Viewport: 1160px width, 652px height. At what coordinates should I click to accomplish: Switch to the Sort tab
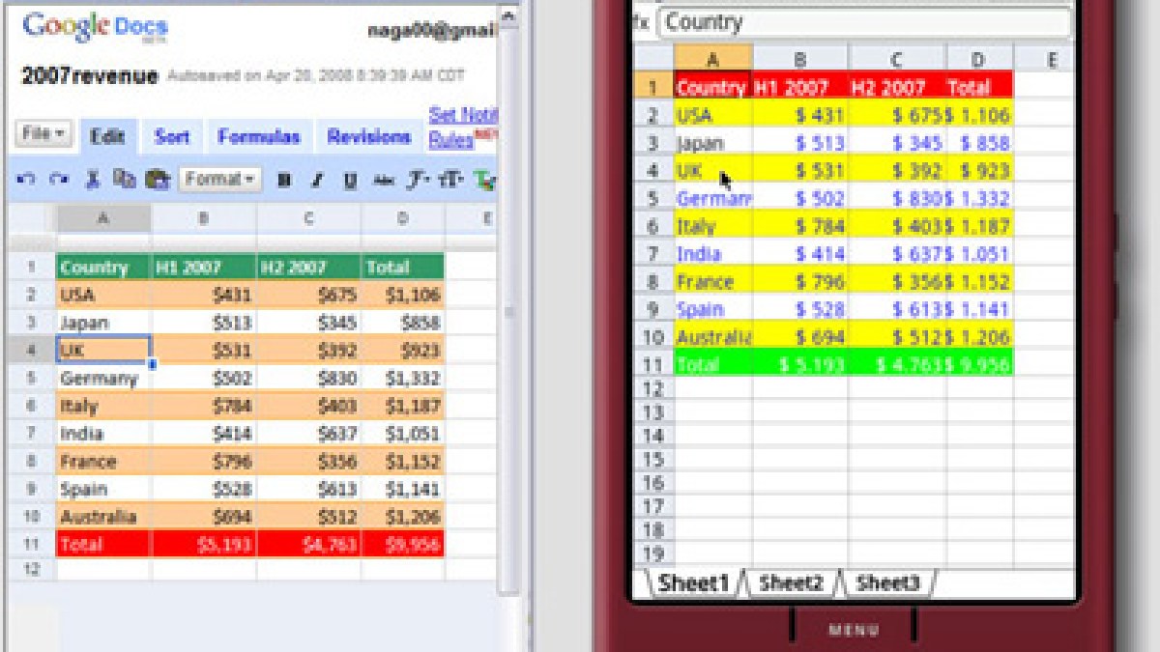[x=172, y=137]
